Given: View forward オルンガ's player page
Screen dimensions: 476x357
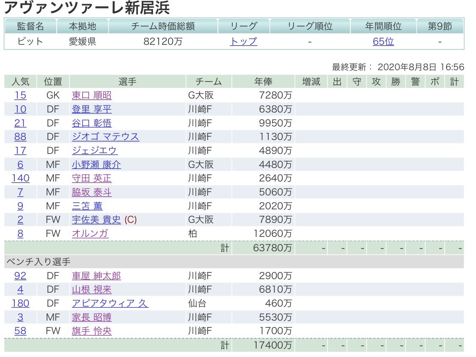Looking at the screenshot, I should pyautogui.click(x=90, y=234).
